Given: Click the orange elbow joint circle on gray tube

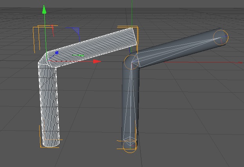Looking at the screenshot, I should pos(131,62).
